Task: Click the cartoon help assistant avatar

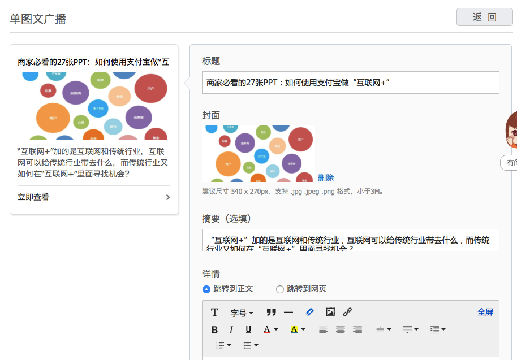Action: (x=511, y=130)
